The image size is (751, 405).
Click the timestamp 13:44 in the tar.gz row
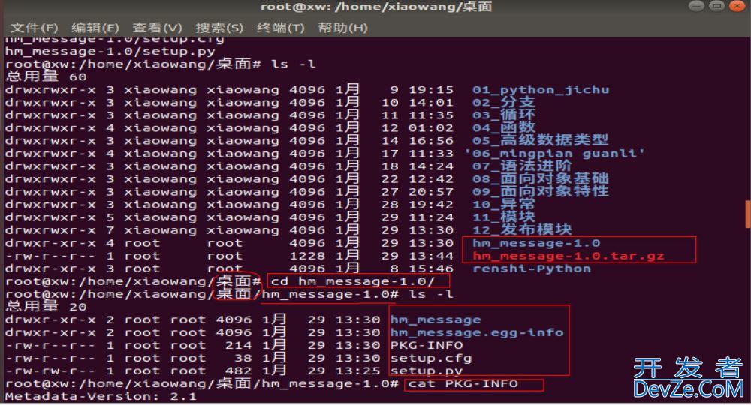430,256
